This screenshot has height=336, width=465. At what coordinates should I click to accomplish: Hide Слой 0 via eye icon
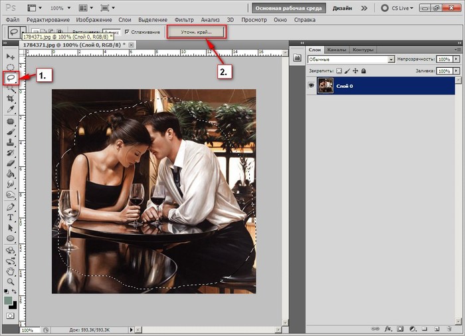tap(311, 86)
